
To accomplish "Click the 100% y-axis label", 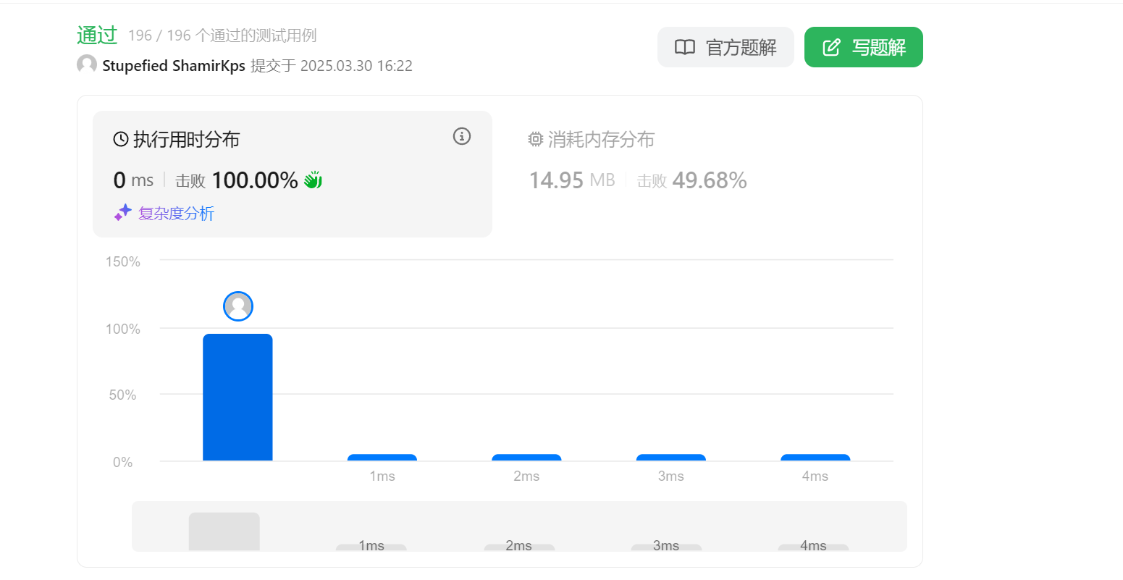I will 123,329.
